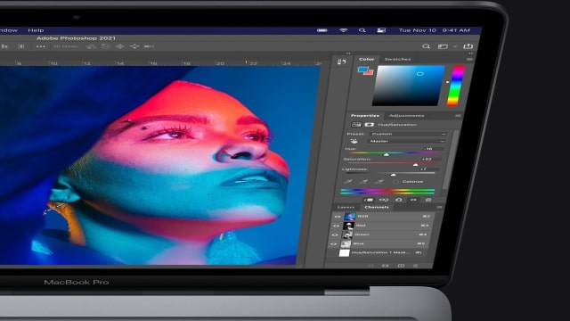Select the 3D roll camera icon
This screenshot has width=570, height=321.
(x=105, y=46)
